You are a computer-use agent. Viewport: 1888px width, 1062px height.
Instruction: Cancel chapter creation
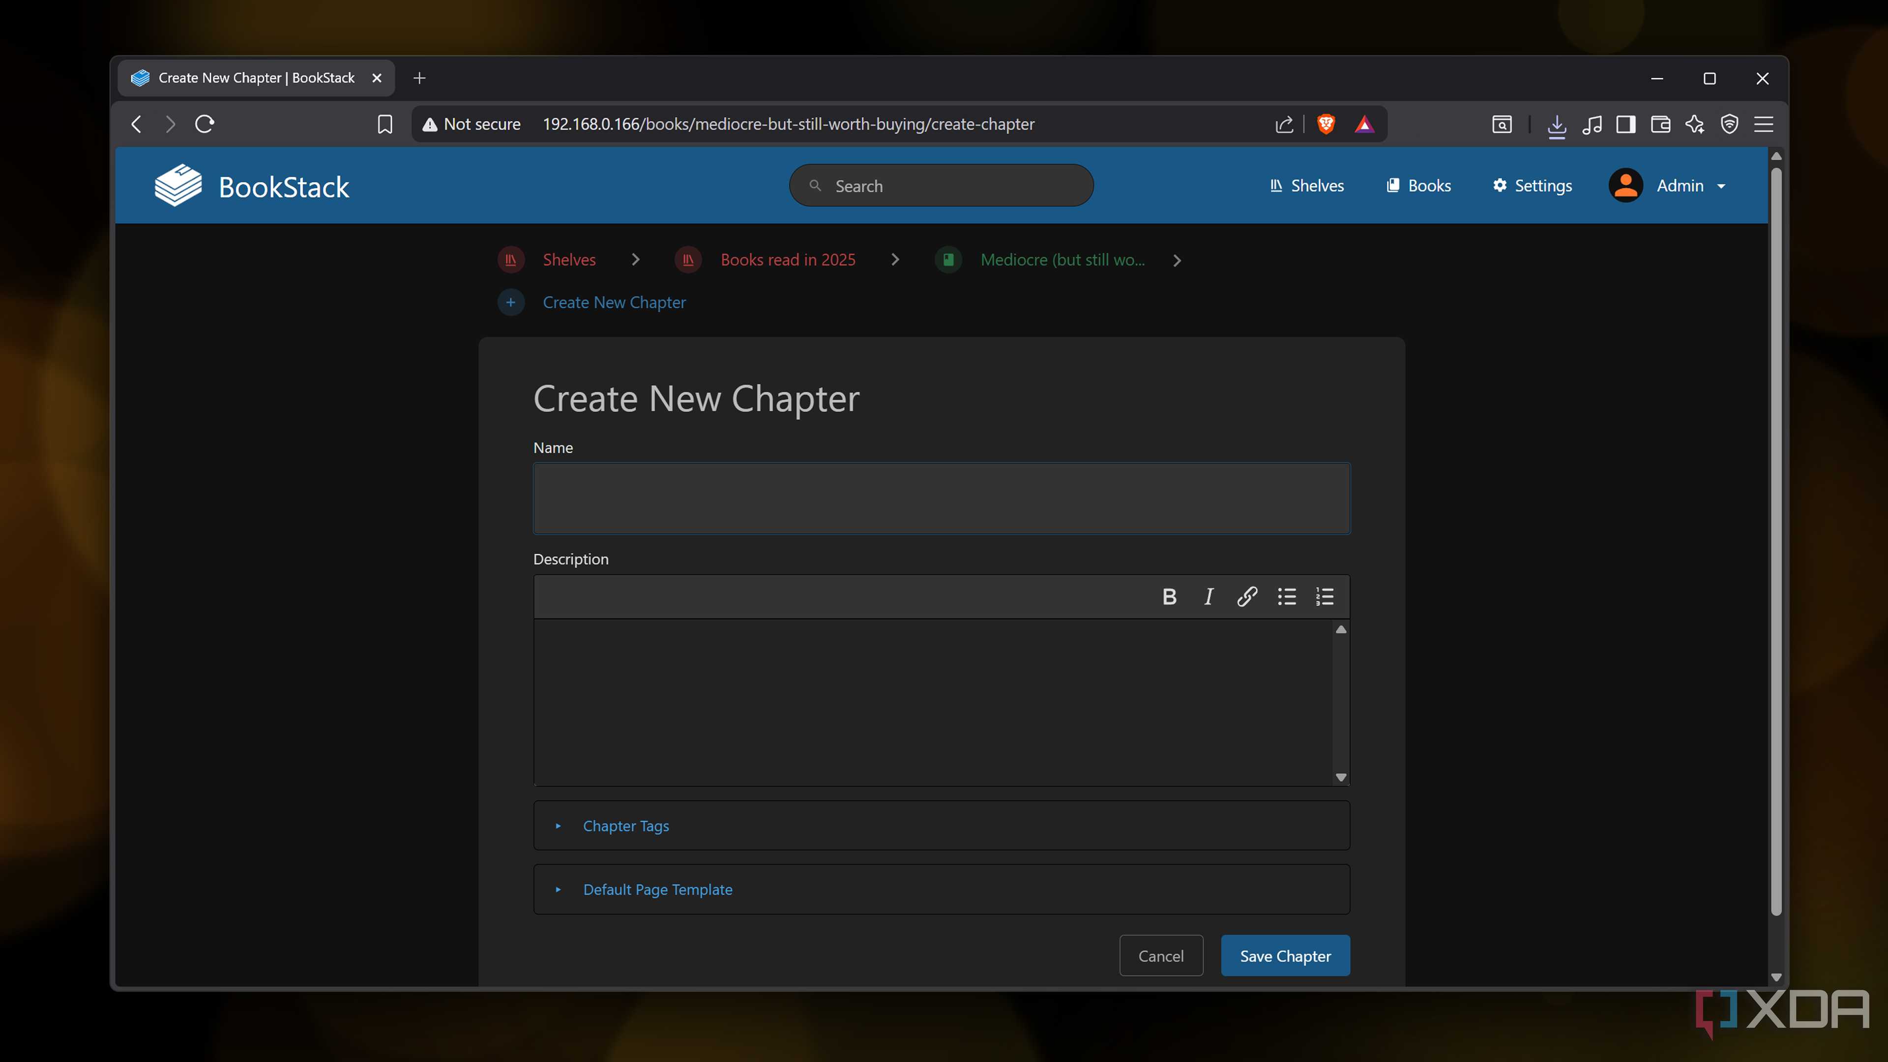click(x=1161, y=956)
